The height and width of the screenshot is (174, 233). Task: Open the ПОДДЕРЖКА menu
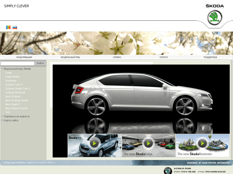210,57
